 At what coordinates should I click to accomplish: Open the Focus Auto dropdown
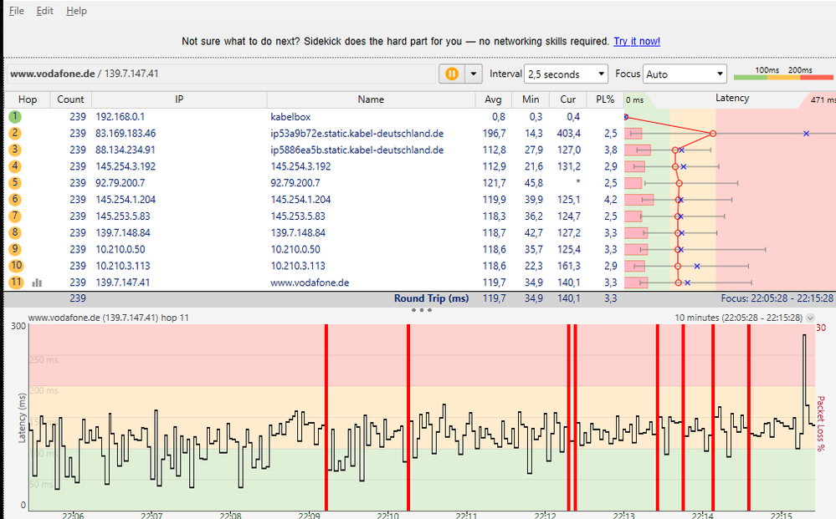685,74
